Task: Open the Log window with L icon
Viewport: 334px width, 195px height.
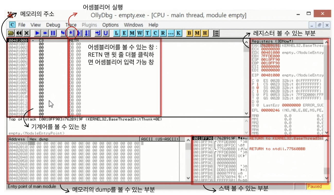Action: [x=117, y=33]
